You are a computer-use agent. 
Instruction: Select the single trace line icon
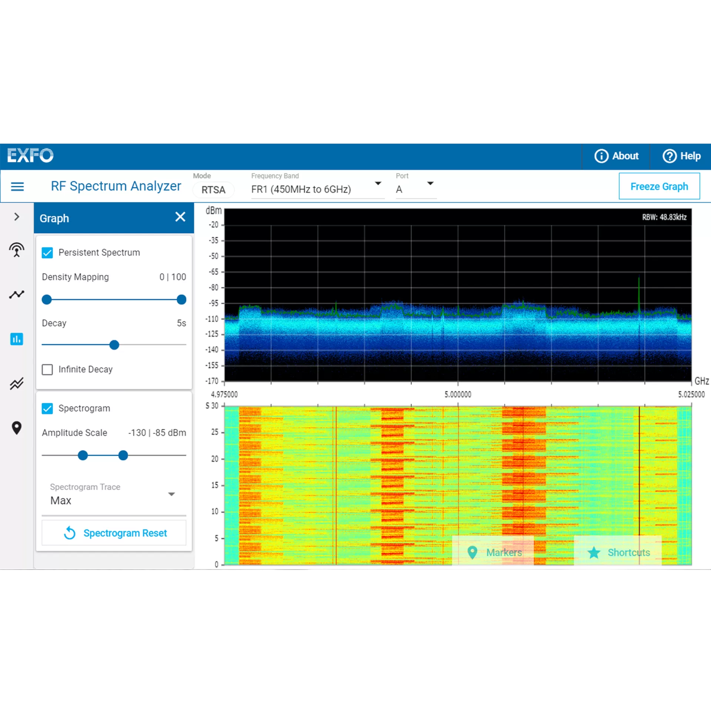17,294
